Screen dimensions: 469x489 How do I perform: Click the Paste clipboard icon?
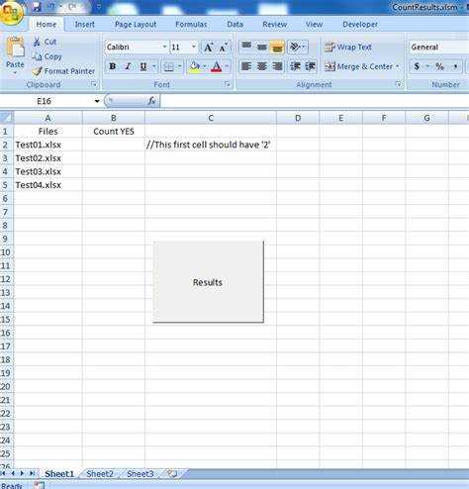pyautogui.click(x=15, y=49)
